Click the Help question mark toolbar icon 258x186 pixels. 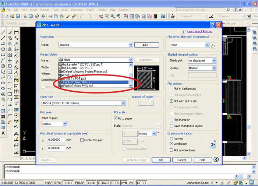[163, 16]
